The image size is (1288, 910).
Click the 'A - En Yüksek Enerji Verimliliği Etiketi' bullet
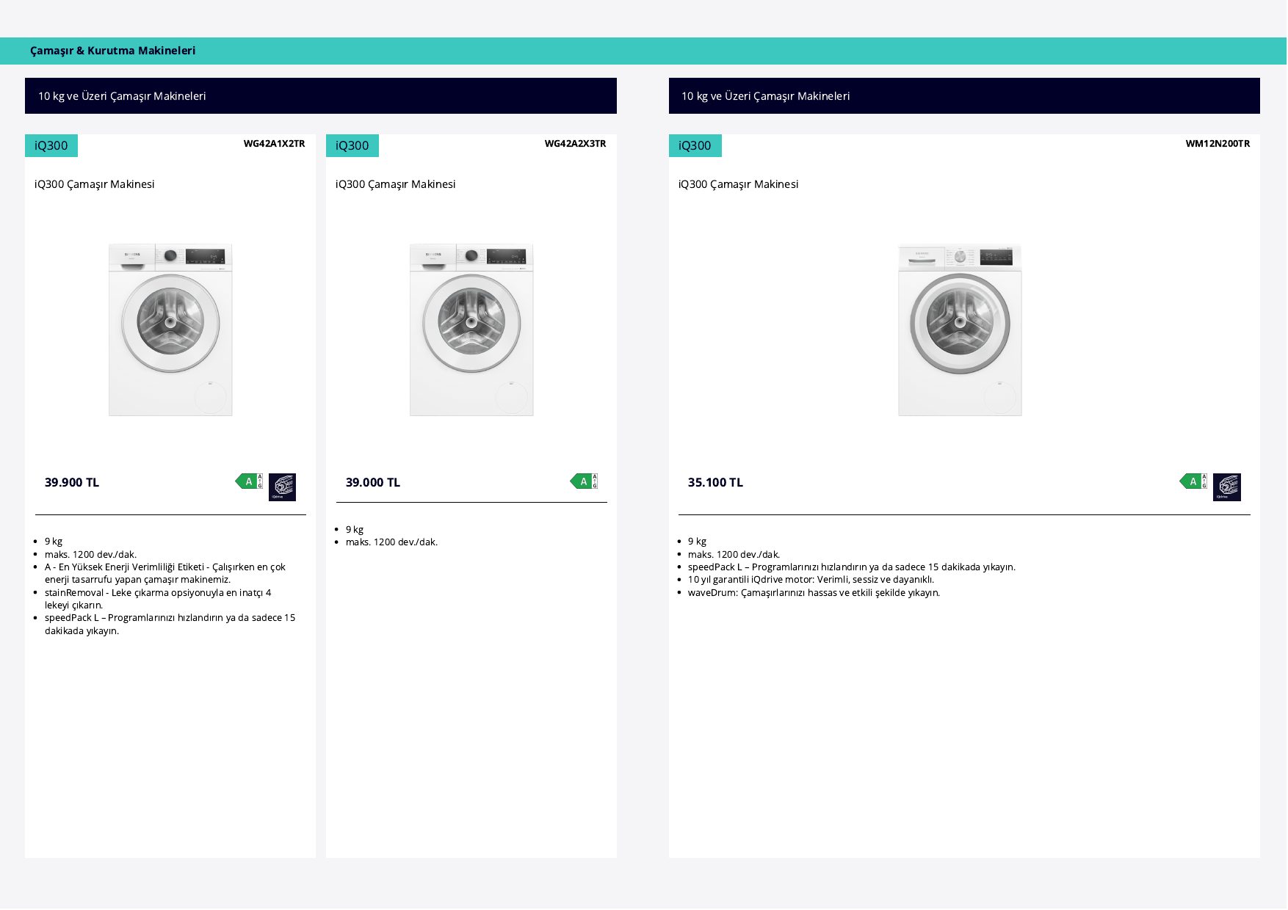[x=165, y=573]
